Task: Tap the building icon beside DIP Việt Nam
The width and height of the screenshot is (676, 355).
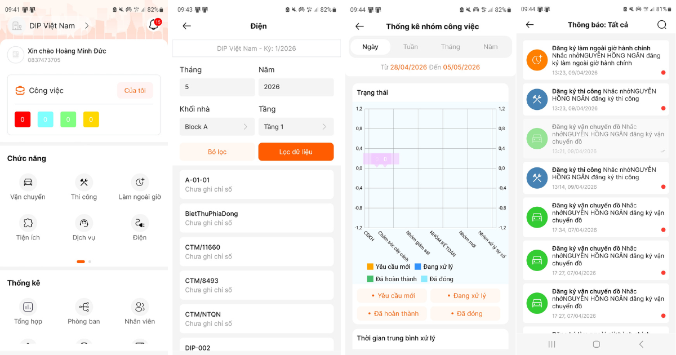Action: pos(17,26)
